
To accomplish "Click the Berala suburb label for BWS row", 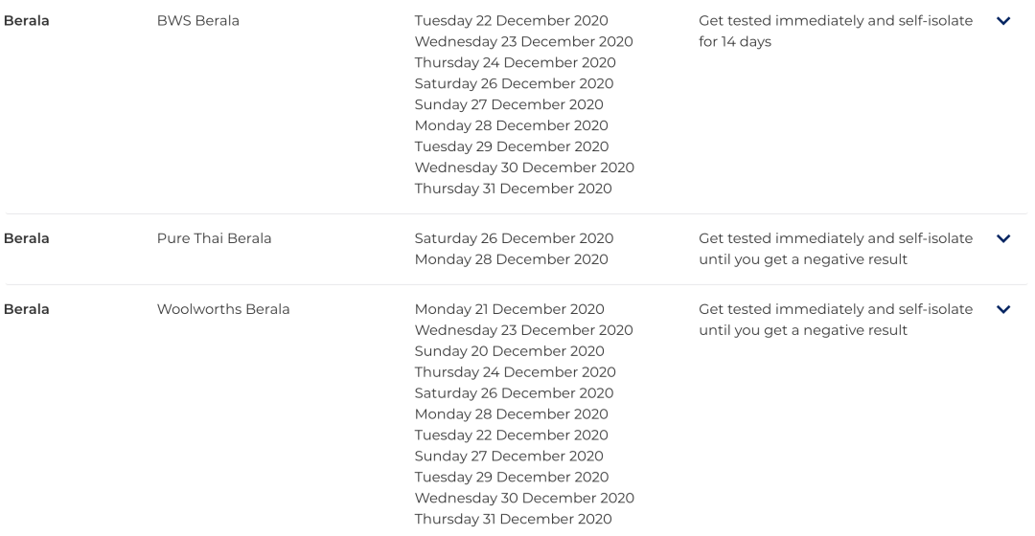I will (x=27, y=20).
